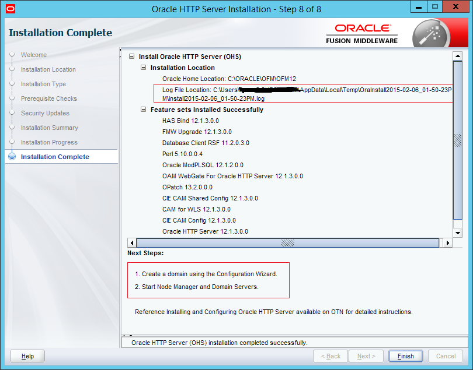The height and width of the screenshot is (370, 473).
Task: Click the up arrow of vertical scrollbar
Action: click(457, 57)
